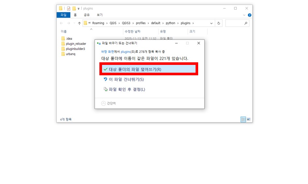Click the new folder icon in quick access toolbar
This screenshot has height=184, width=308.
(x=74, y=8)
